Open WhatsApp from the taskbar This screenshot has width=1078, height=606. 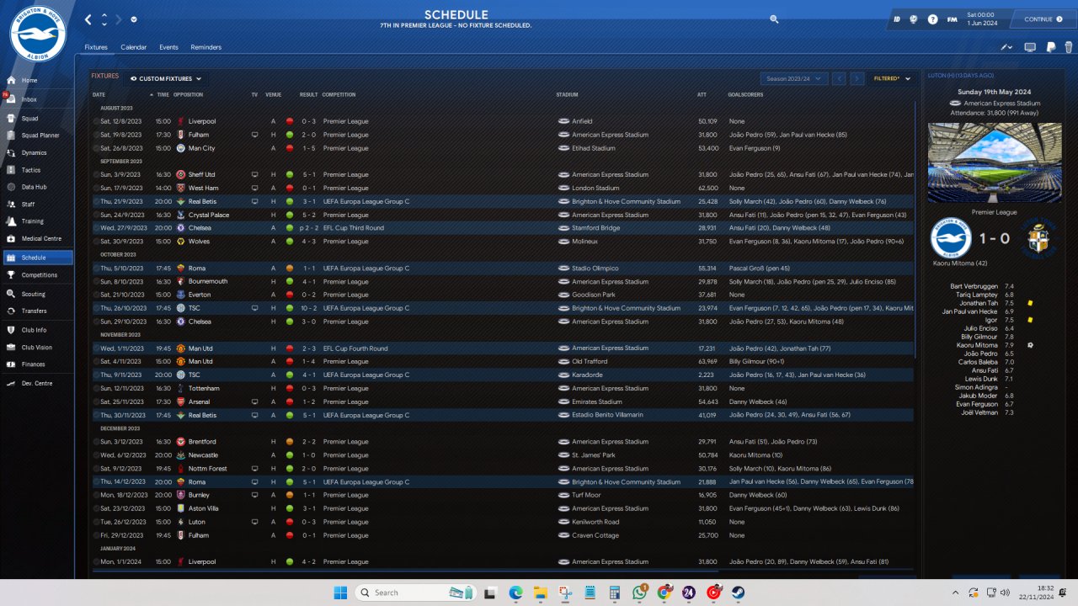[638, 593]
